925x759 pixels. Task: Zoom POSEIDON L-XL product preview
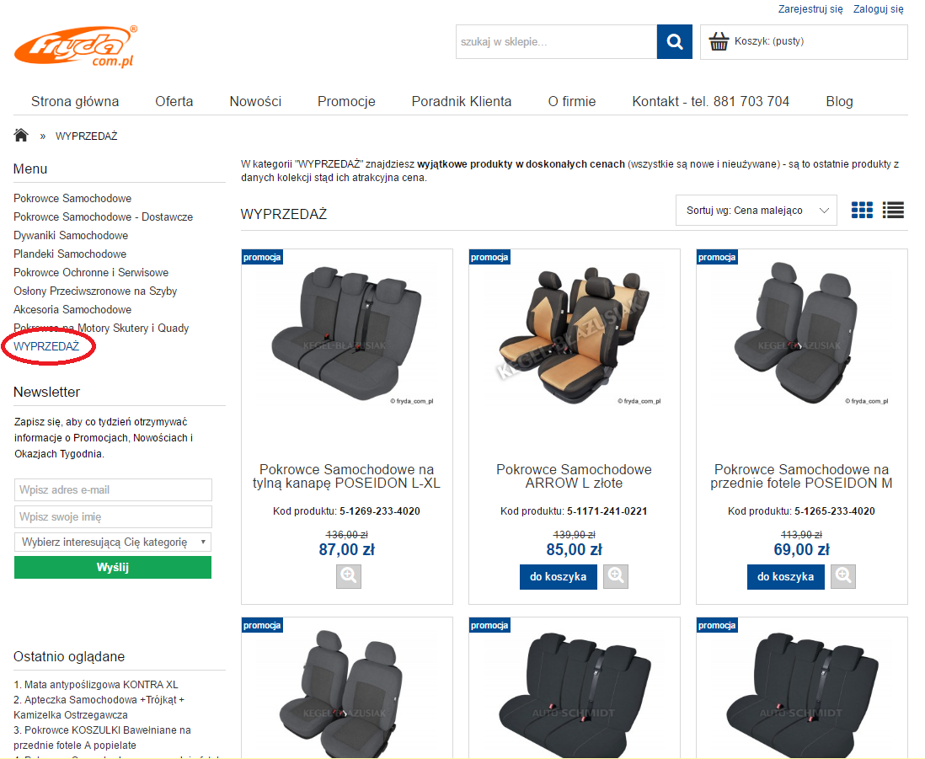coord(349,576)
